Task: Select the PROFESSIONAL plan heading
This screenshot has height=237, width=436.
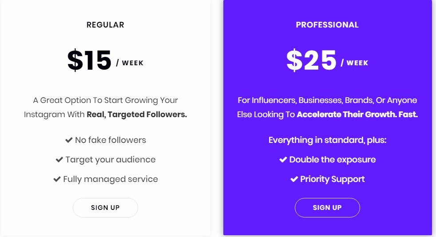Action: point(327,25)
